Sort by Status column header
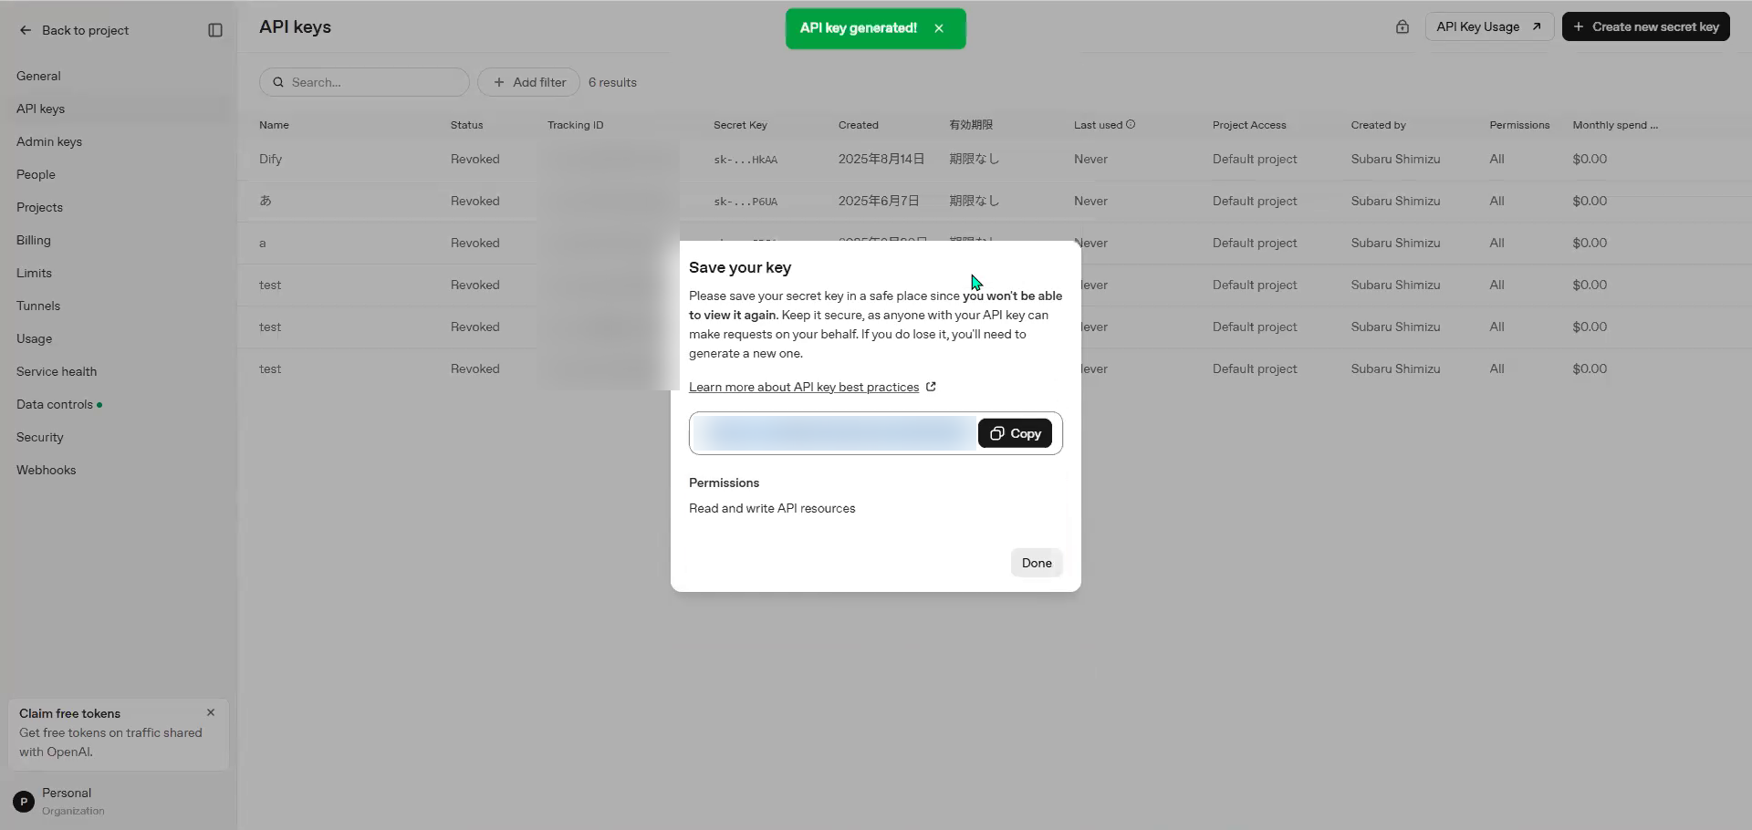 tap(466, 125)
